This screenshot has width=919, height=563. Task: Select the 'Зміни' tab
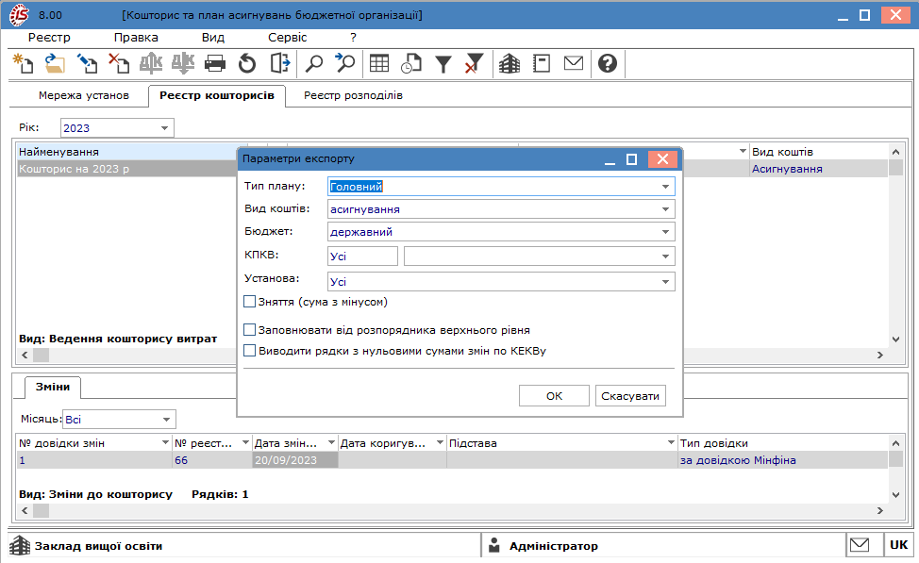(x=53, y=387)
